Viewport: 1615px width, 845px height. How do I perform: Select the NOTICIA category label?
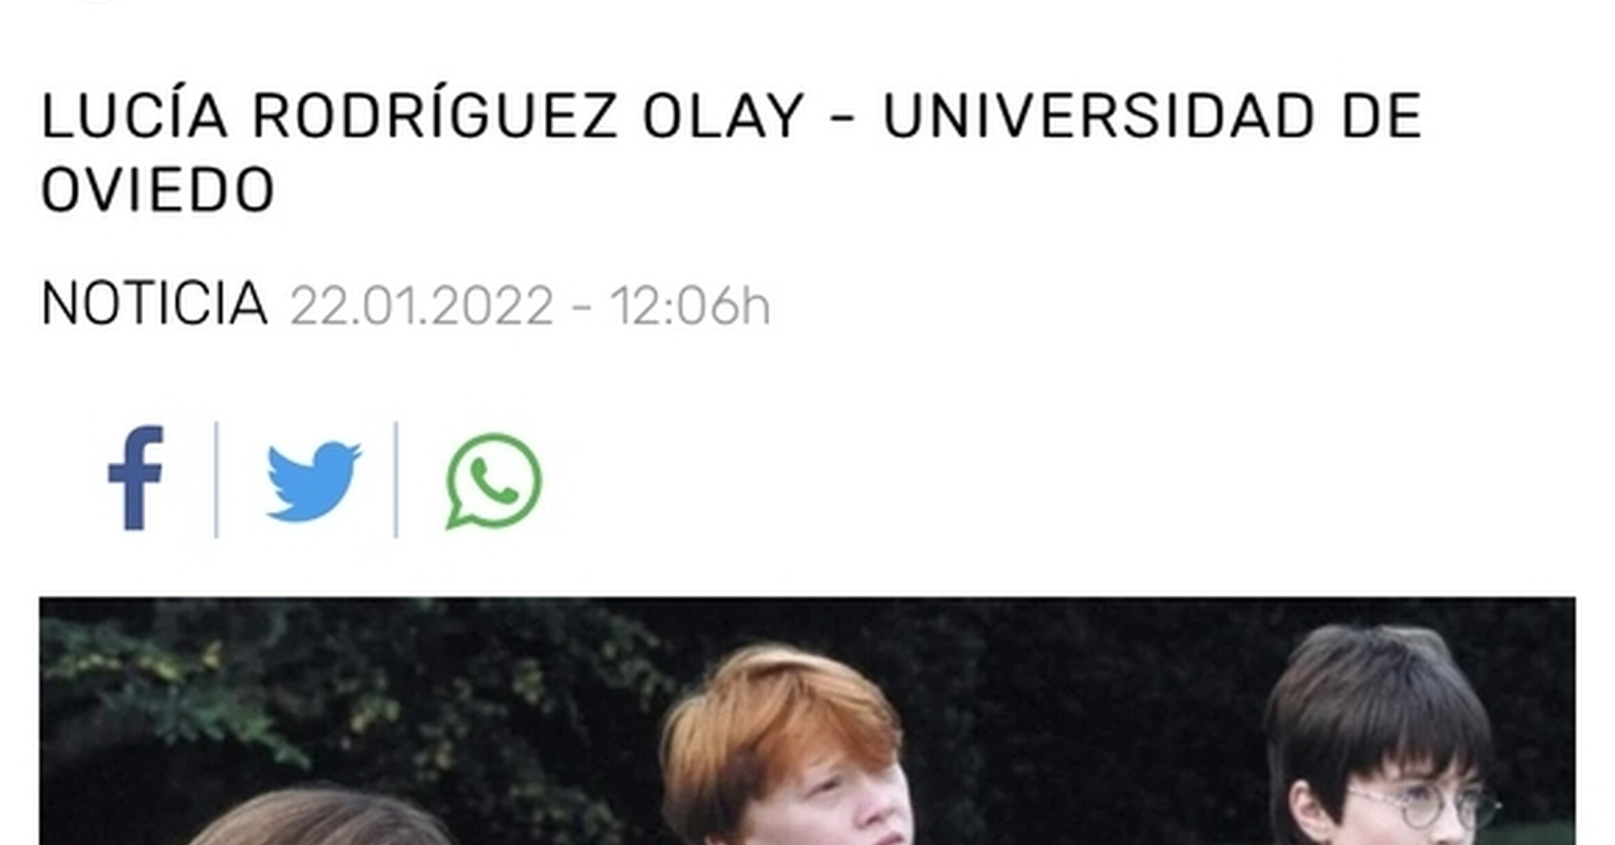154,304
